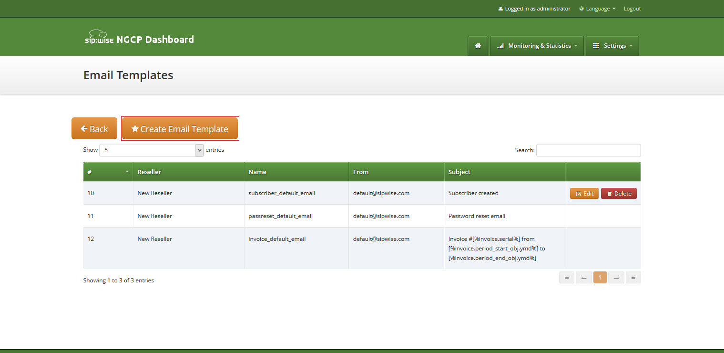Jump to first page using pagination icon
The width and height of the screenshot is (724, 353).
click(567, 277)
